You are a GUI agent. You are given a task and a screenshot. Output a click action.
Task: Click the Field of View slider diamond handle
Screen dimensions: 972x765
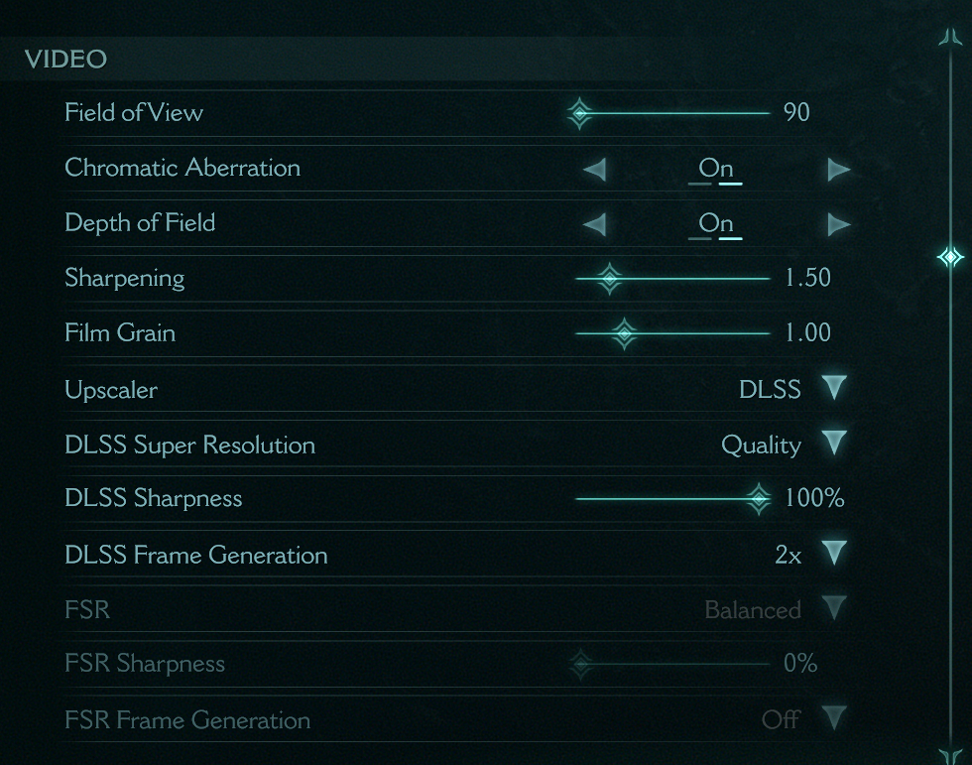point(580,113)
